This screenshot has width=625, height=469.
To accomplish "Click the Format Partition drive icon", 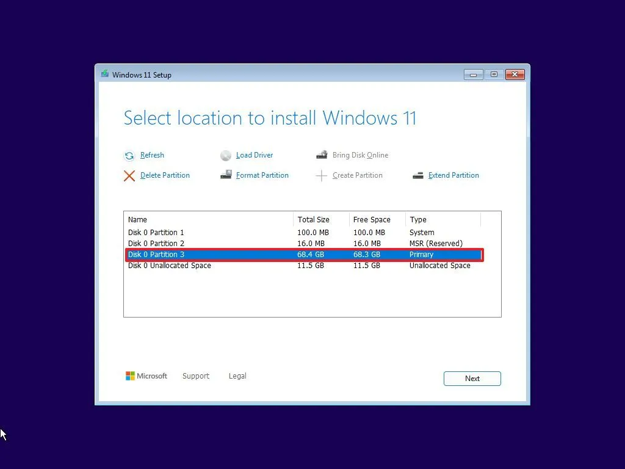I will [226, 175].
